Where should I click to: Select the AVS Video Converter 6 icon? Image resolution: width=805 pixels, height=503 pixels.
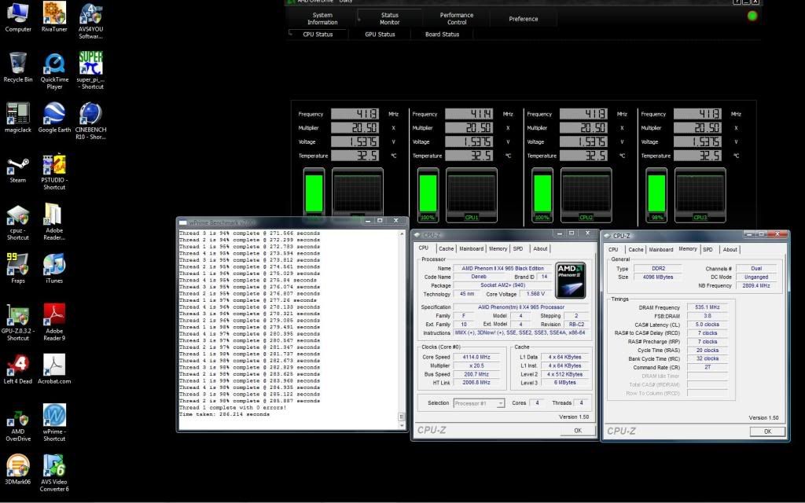54,473
